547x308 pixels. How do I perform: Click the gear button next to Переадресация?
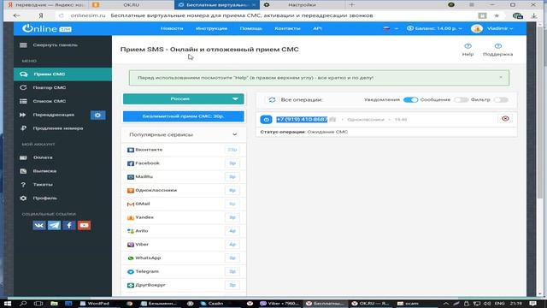point(97,115)
